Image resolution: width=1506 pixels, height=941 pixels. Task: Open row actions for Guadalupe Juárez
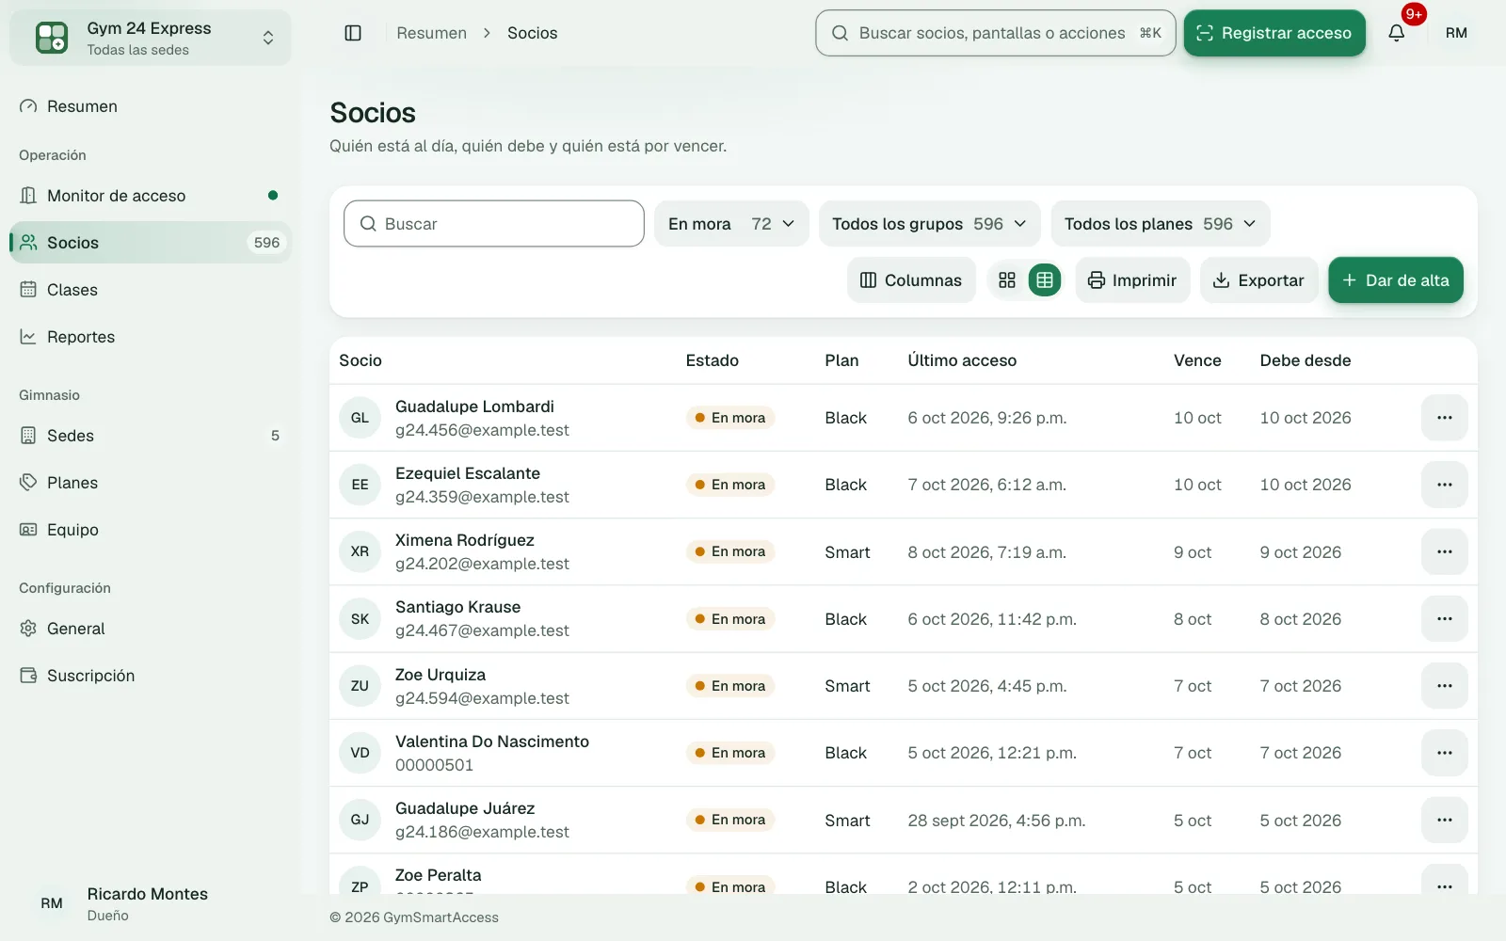[1445, 820]
